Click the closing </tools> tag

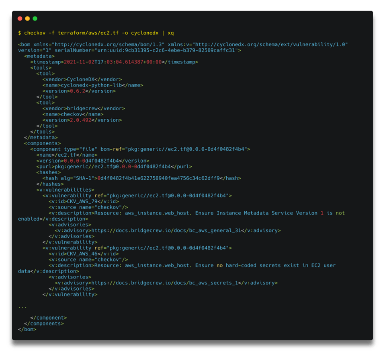pyautogui.click(x=43, y=132)
